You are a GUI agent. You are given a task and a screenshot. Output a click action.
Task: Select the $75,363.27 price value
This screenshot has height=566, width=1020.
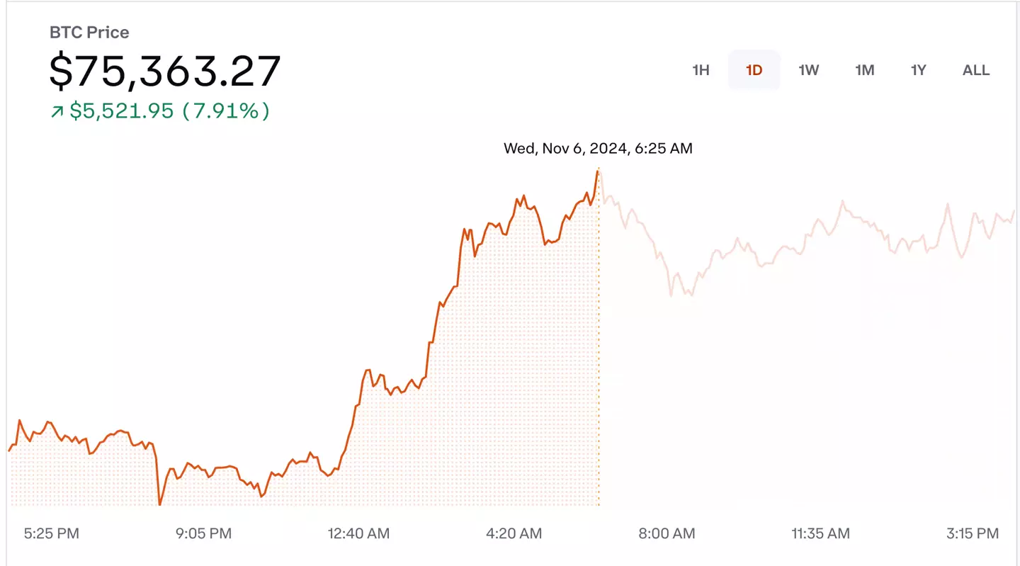pos(164,69)
